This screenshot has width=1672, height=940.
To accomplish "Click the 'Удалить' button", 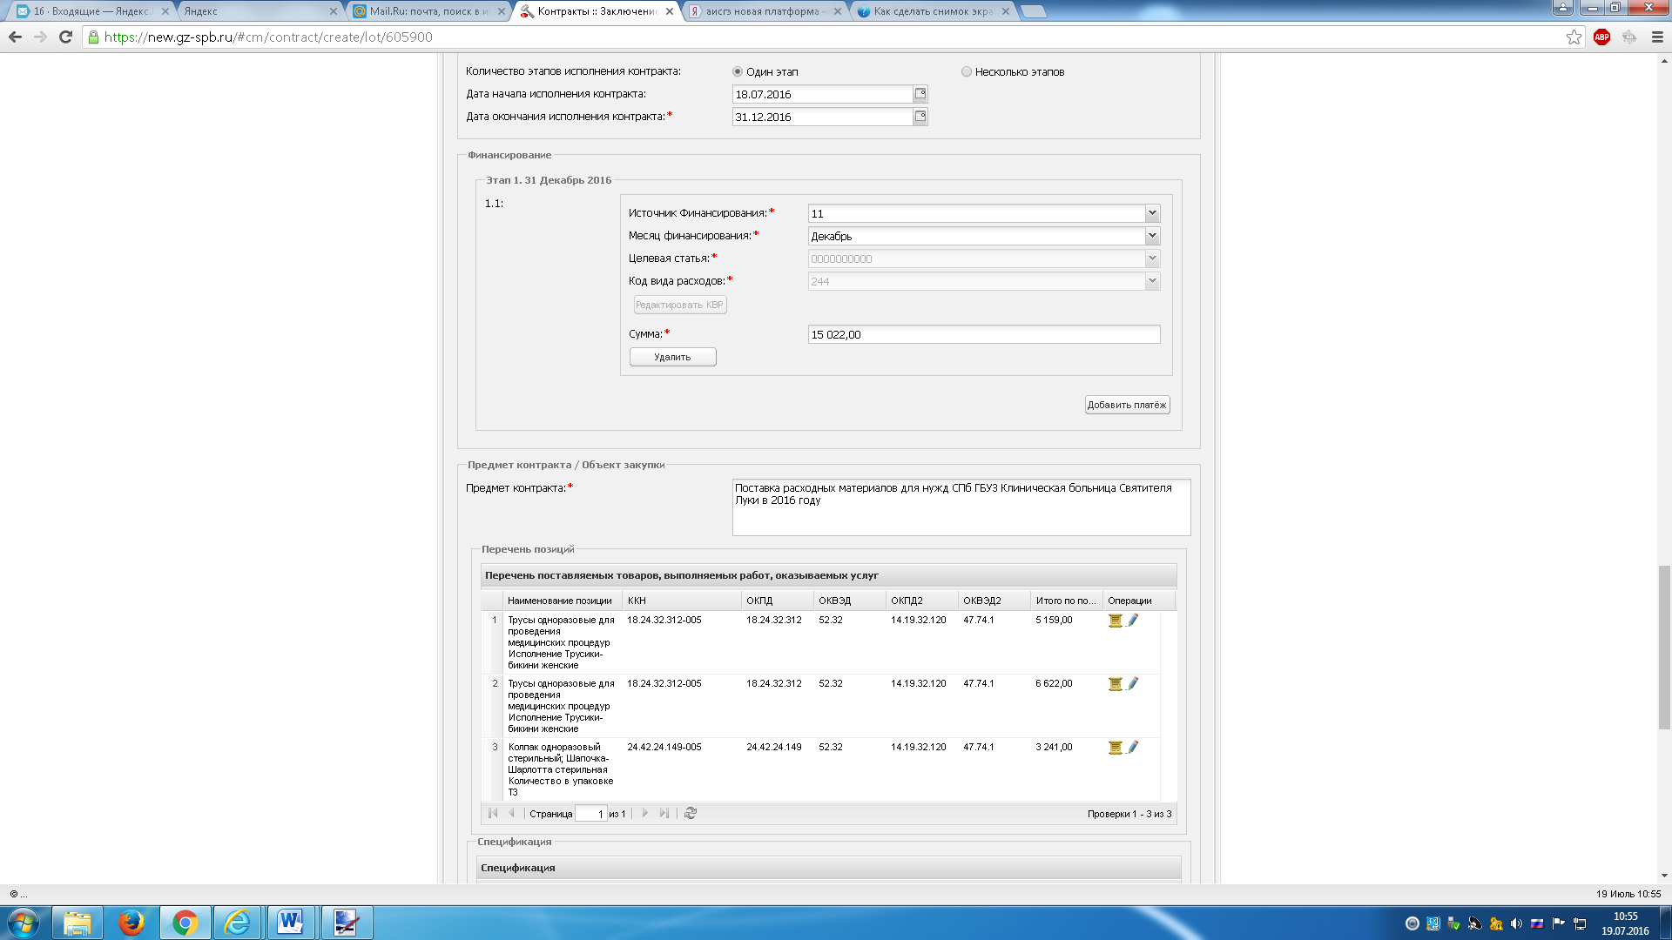I will (672, 358).
